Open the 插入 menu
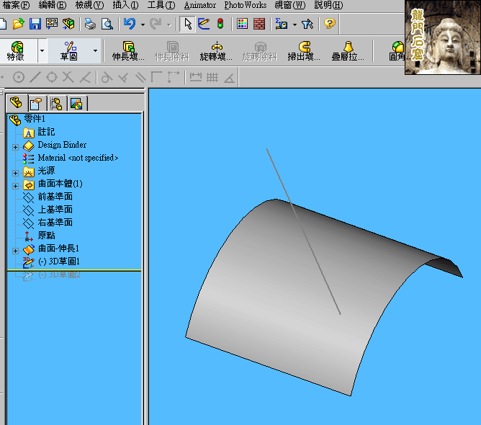Viewport: 481px width, 425px height. 124,5
